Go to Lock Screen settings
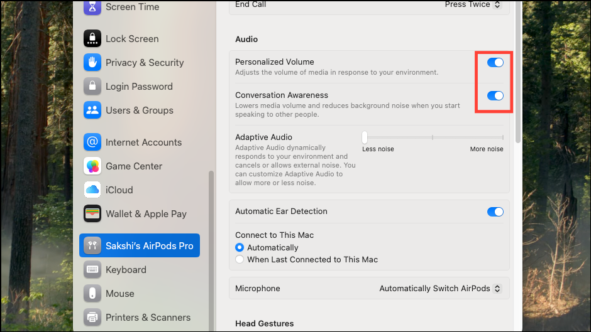Screen dimensions: 591x332 click(x=132, y=39)
